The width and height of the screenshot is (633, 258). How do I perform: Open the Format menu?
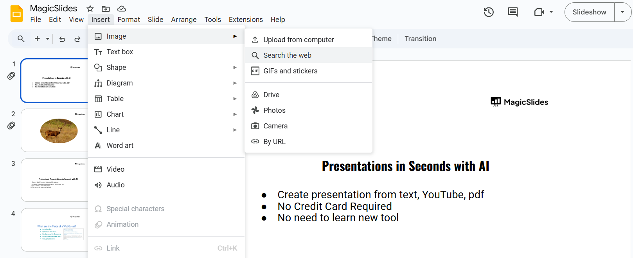(129, 20)
